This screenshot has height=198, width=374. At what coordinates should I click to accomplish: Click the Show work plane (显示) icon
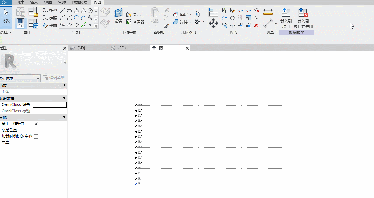tap(133, 14)
